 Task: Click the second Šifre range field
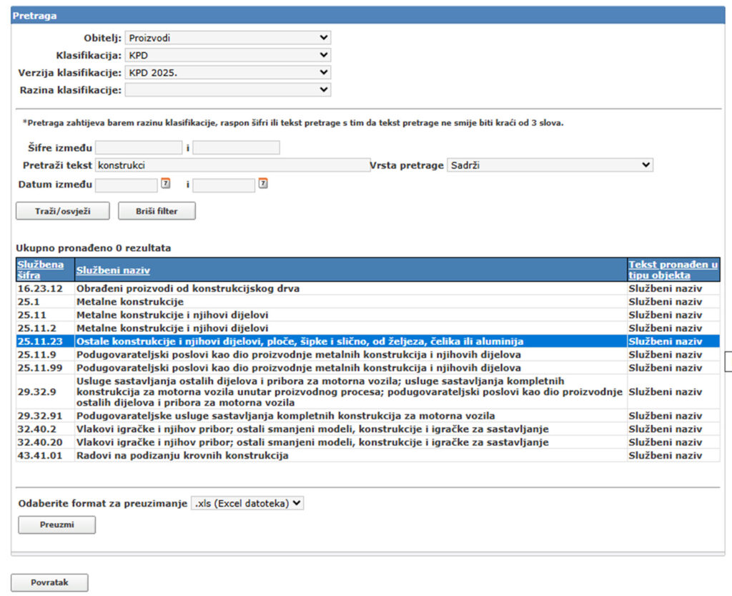coord(236,148)
